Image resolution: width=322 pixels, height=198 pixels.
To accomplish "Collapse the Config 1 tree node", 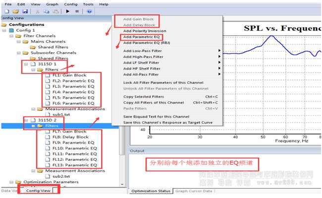I will click(x=4, y=30).
